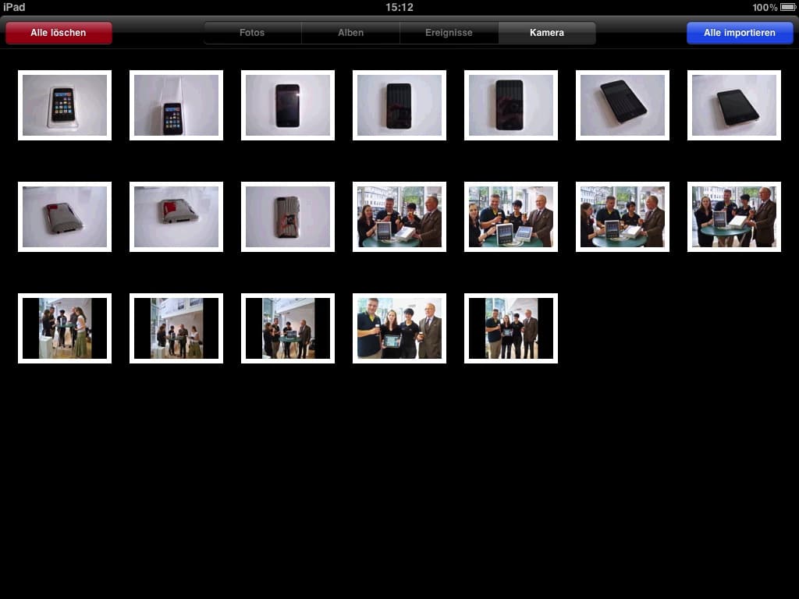
Task: Open the lobby scene thumbnail in the bottom row
Action: 176,328
